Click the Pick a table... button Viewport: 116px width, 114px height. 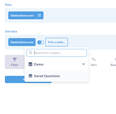[x=57, y=42]
